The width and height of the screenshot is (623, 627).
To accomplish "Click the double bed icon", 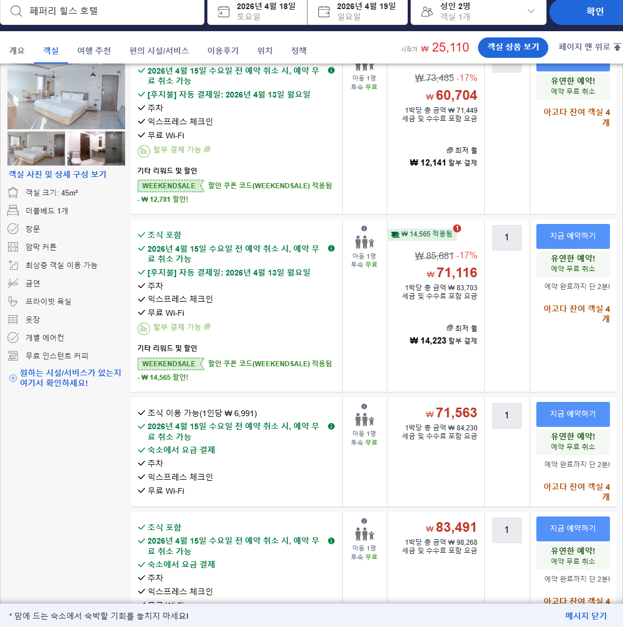I will (13, 211).
